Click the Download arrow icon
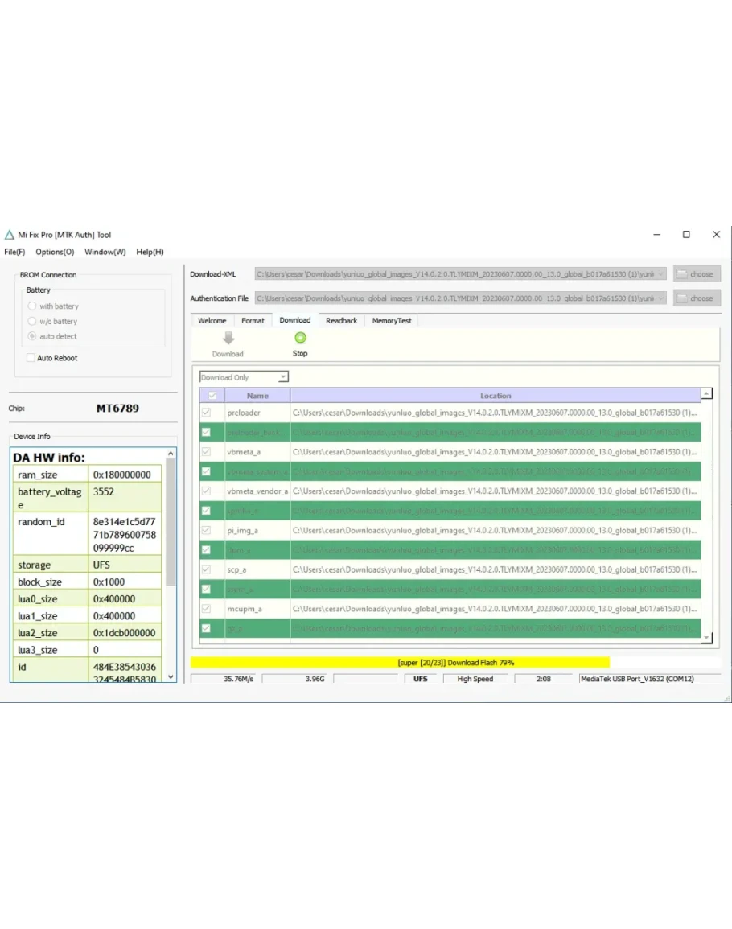Screen dimensions: 732x929 [228, 339]
